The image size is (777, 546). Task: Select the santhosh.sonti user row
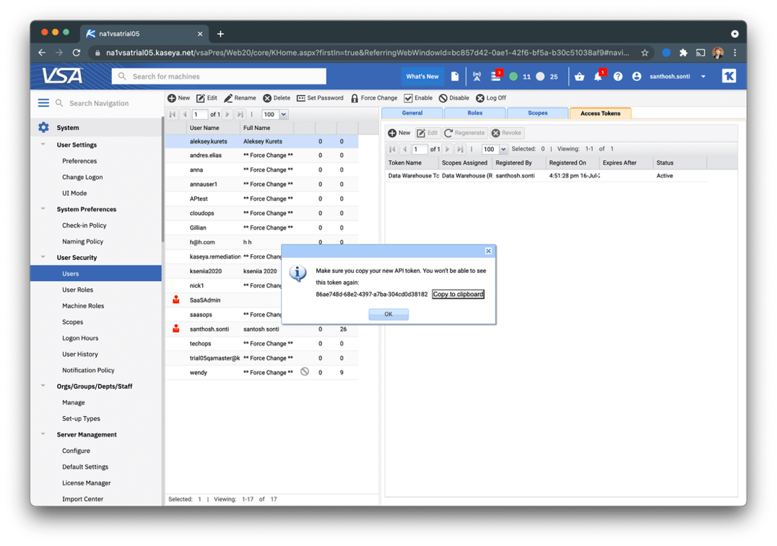pyautogui.click(x=261, y=329)
